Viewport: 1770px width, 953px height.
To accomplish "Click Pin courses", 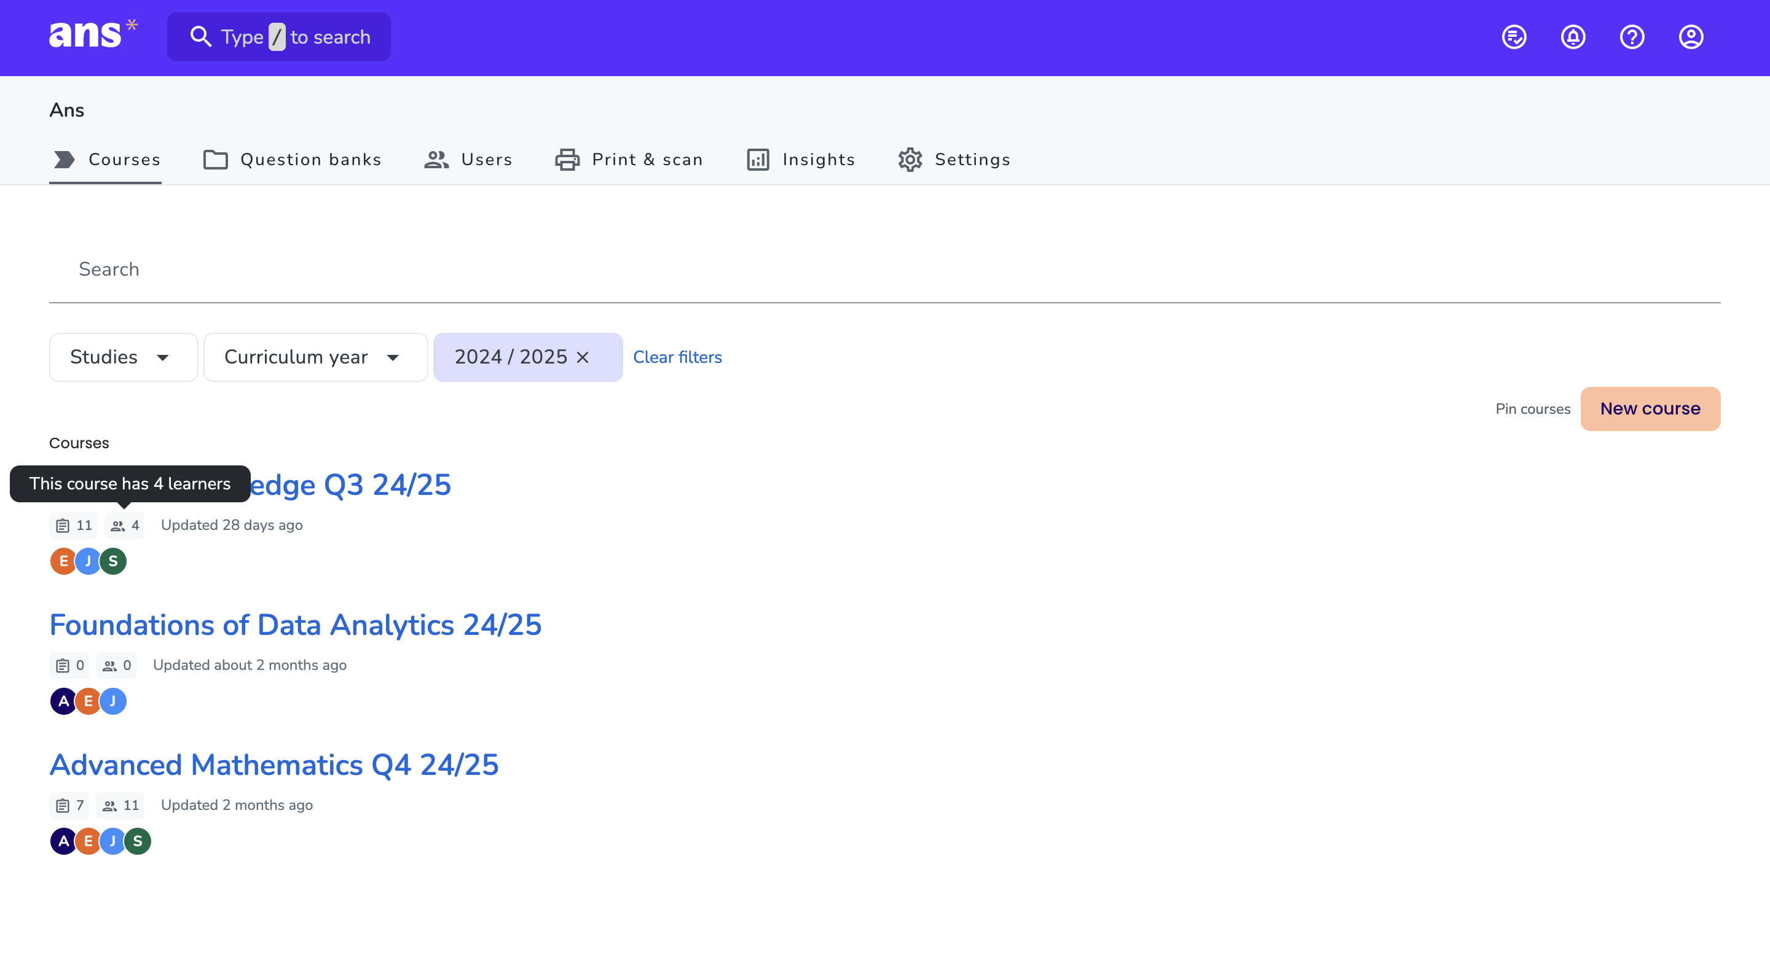I will click(1532, 408).
